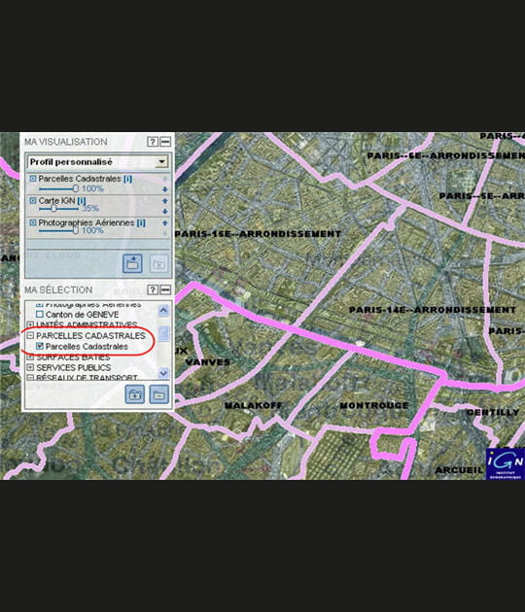The image size is (525, 612).
Task: Click the expand all folders icon
Action: (135, 394)
